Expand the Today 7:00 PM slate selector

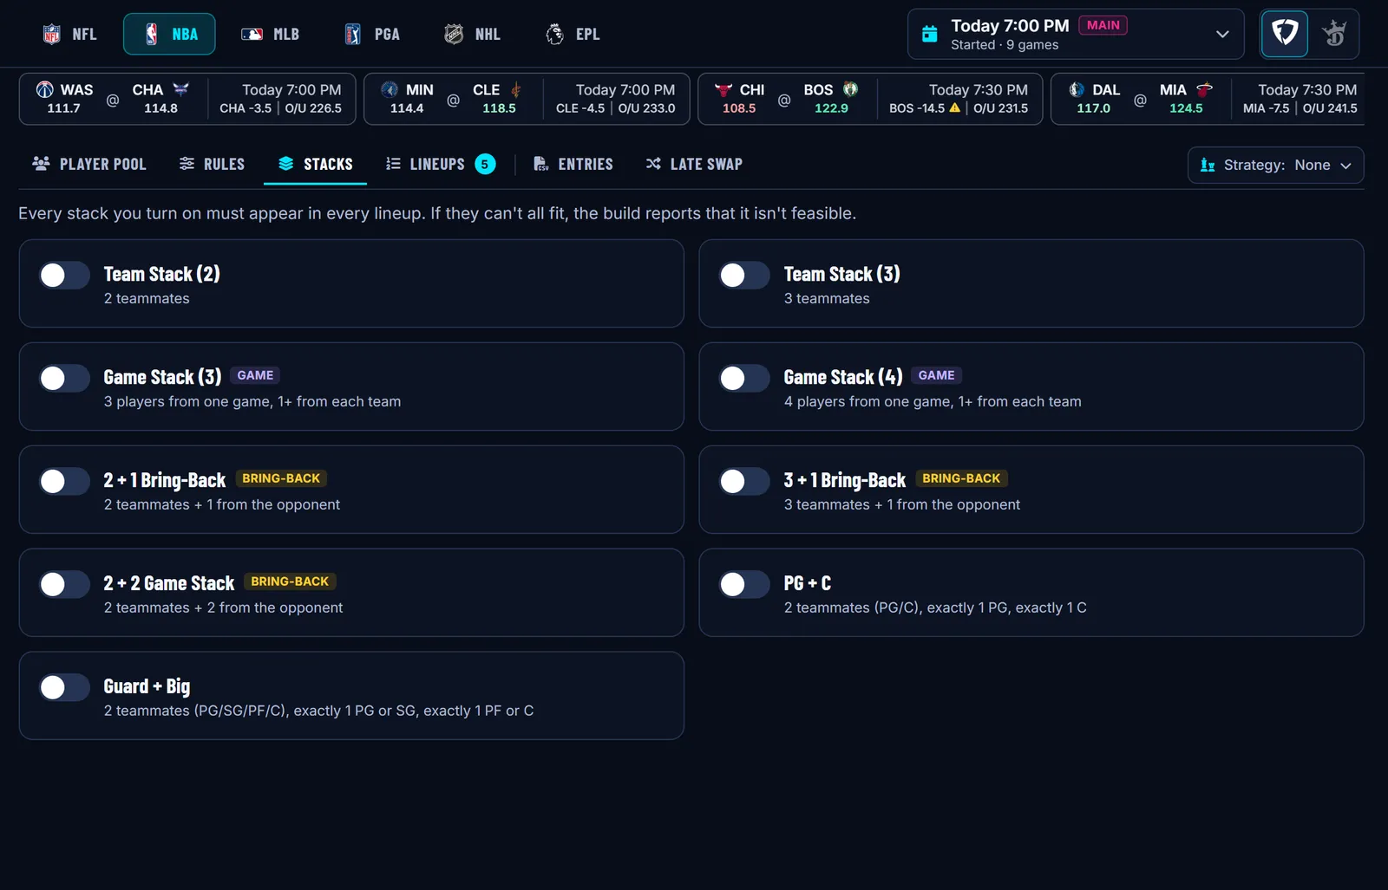point(1076,34)
